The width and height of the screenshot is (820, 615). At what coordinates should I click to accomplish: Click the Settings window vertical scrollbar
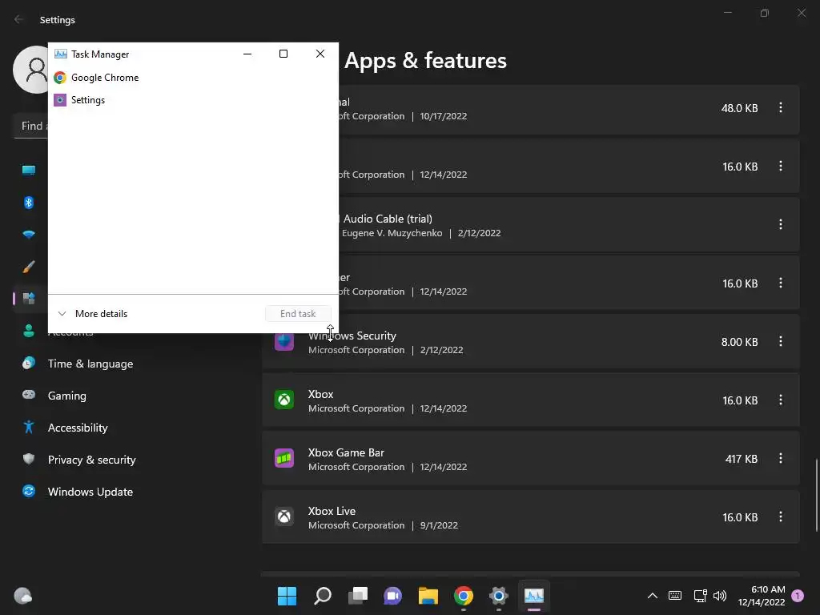[x=816, y=494]
